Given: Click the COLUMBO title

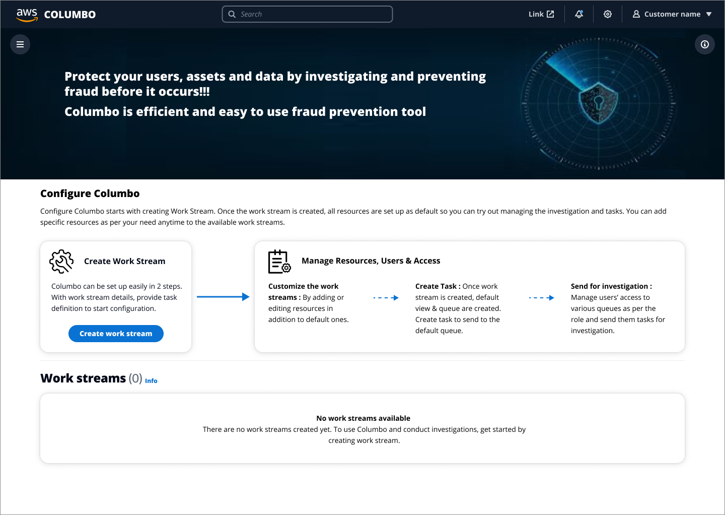Looking at the screenshot, I should click(x=70, y=15).
